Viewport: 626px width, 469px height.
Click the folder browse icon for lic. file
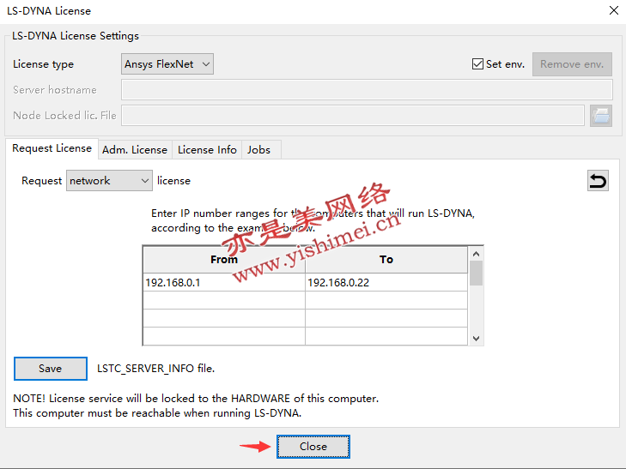pos(601,116)
